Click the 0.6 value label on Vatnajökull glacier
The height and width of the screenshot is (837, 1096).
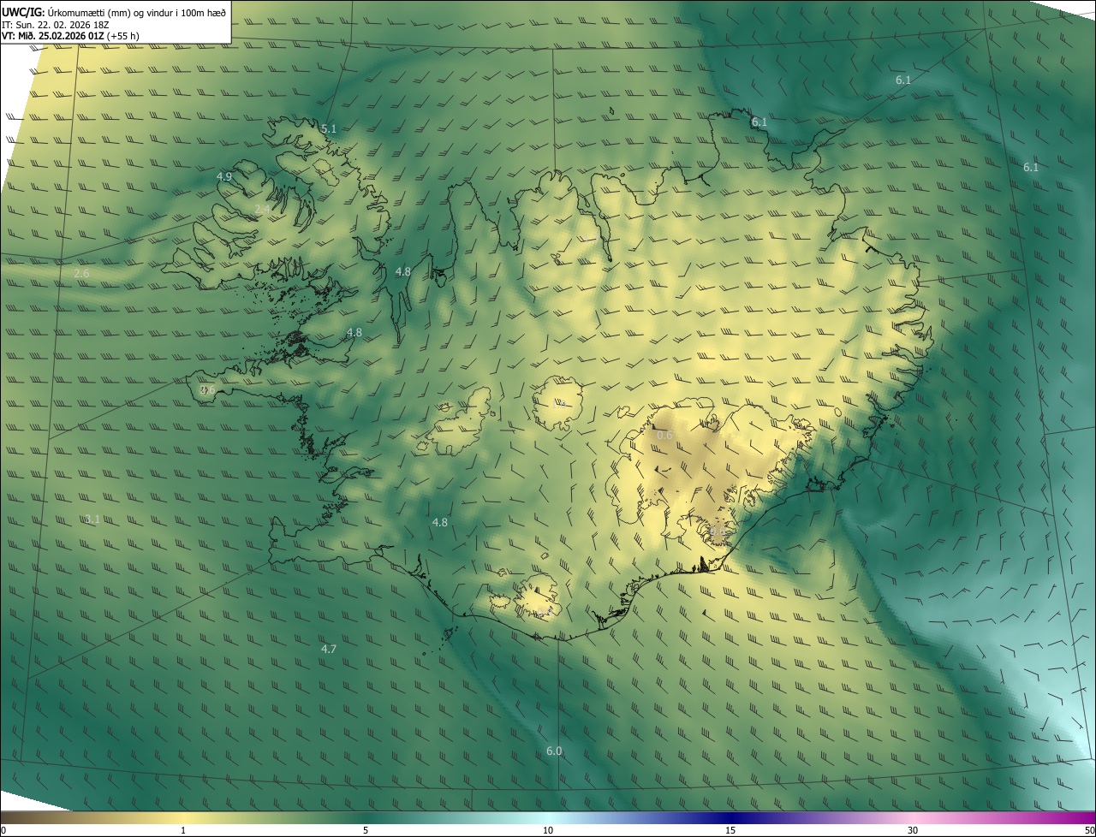(x=664, y=436)
